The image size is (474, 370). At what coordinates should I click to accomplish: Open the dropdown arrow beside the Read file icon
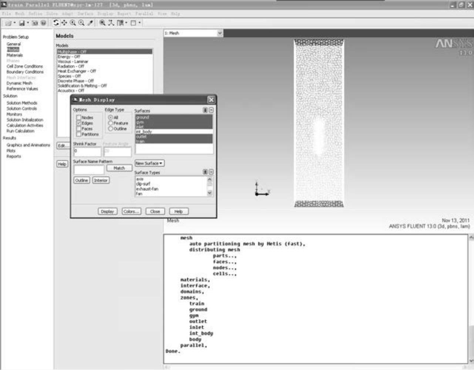[x=14, y=23]
